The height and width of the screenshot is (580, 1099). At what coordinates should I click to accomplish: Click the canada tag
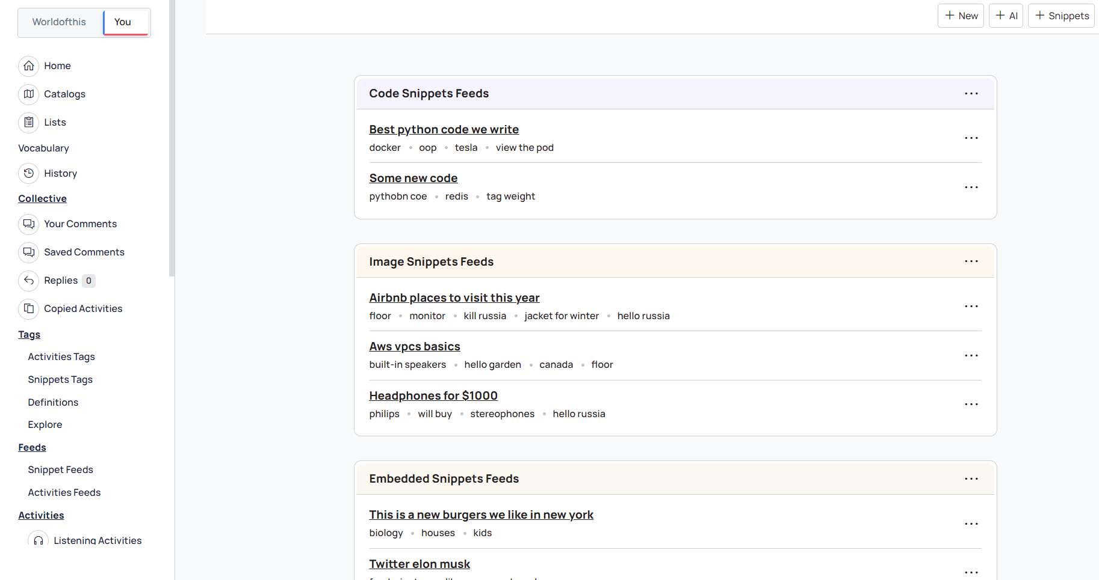pyautogui.click(x=556, y=365)
